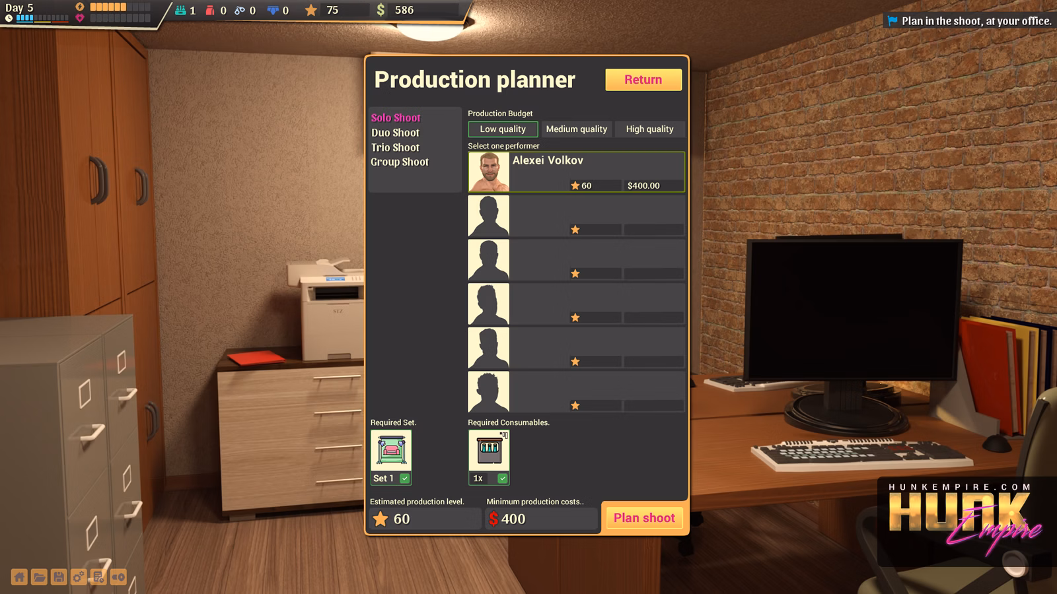The height and width of the screenshot is (594, 1057).
Task: Select Medium quality production budget
Action: pos(576,129)
